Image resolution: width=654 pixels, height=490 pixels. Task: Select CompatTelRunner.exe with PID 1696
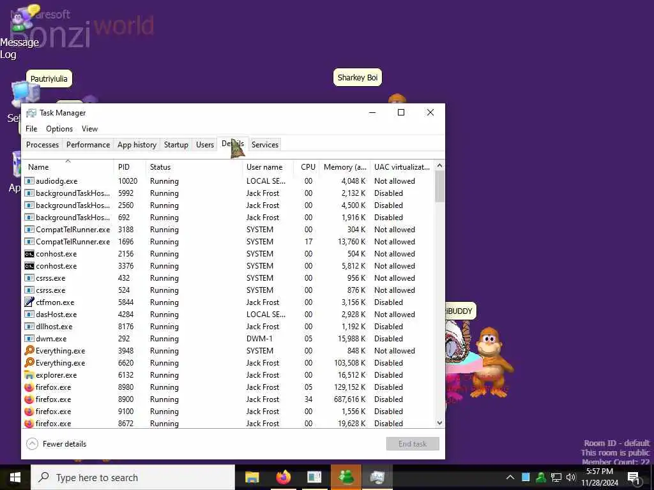point(228,242)
